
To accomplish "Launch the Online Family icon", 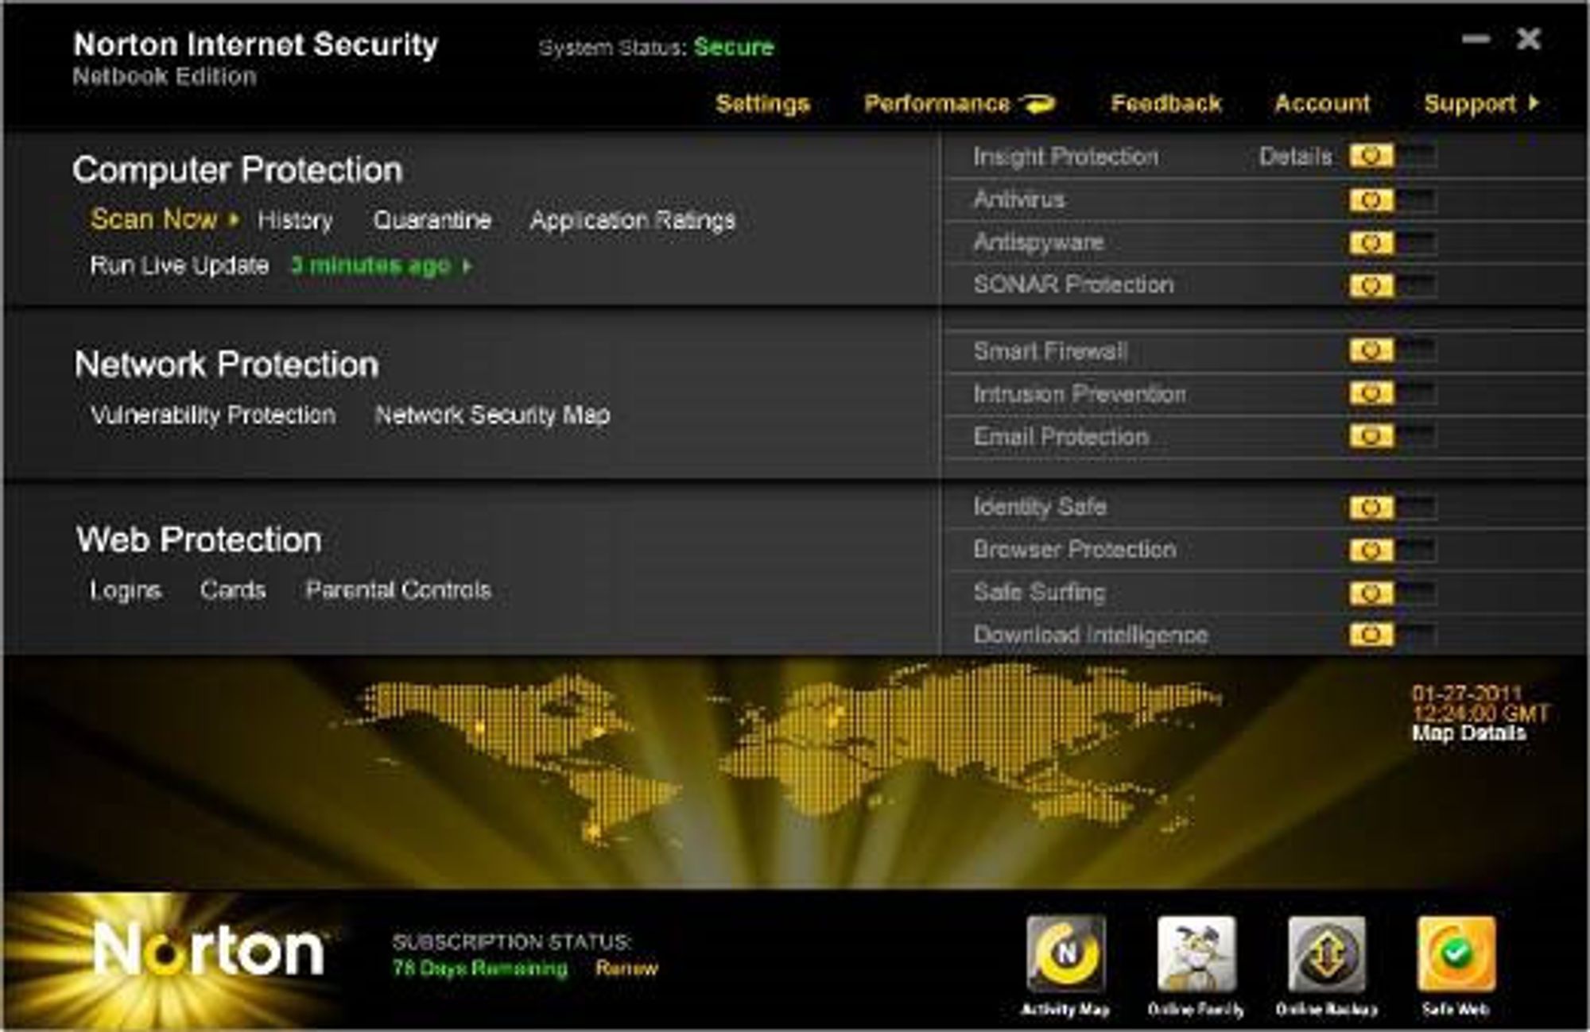I will (1196, 955).
